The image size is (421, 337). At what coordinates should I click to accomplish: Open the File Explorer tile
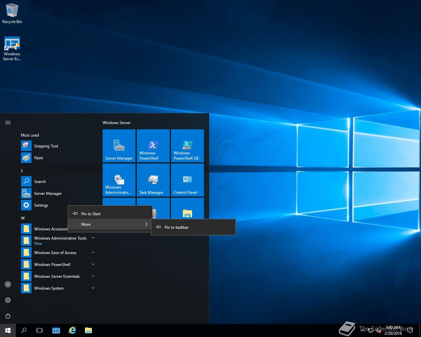pos(187,208)
